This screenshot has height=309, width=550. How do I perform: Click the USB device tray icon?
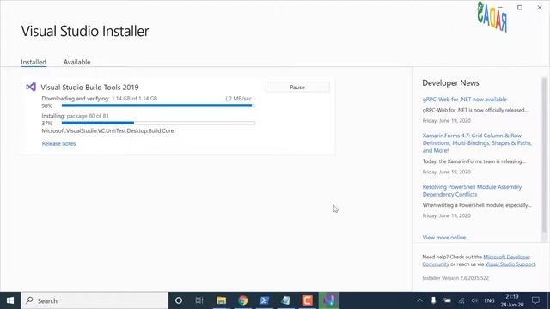point(433,300)
